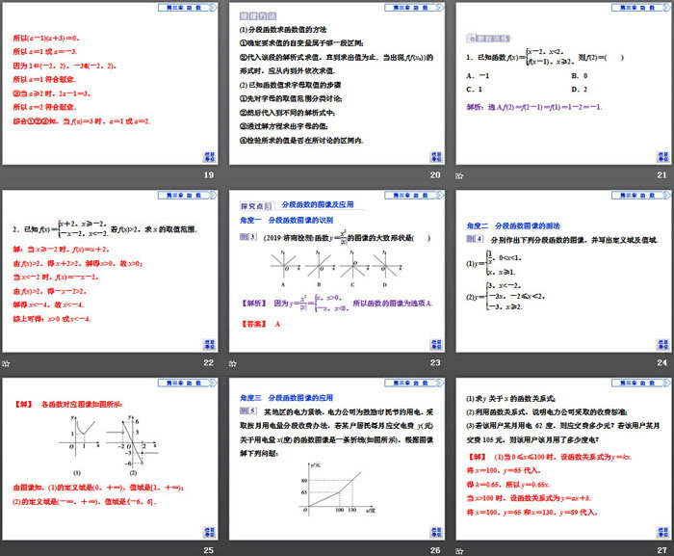The width and height of the screenshot is (674, 556).
Task: Click the chapter header banner on slide 22
Action: coord(188,196)
